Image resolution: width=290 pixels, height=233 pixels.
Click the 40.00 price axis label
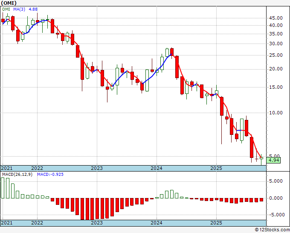(276, 25)
